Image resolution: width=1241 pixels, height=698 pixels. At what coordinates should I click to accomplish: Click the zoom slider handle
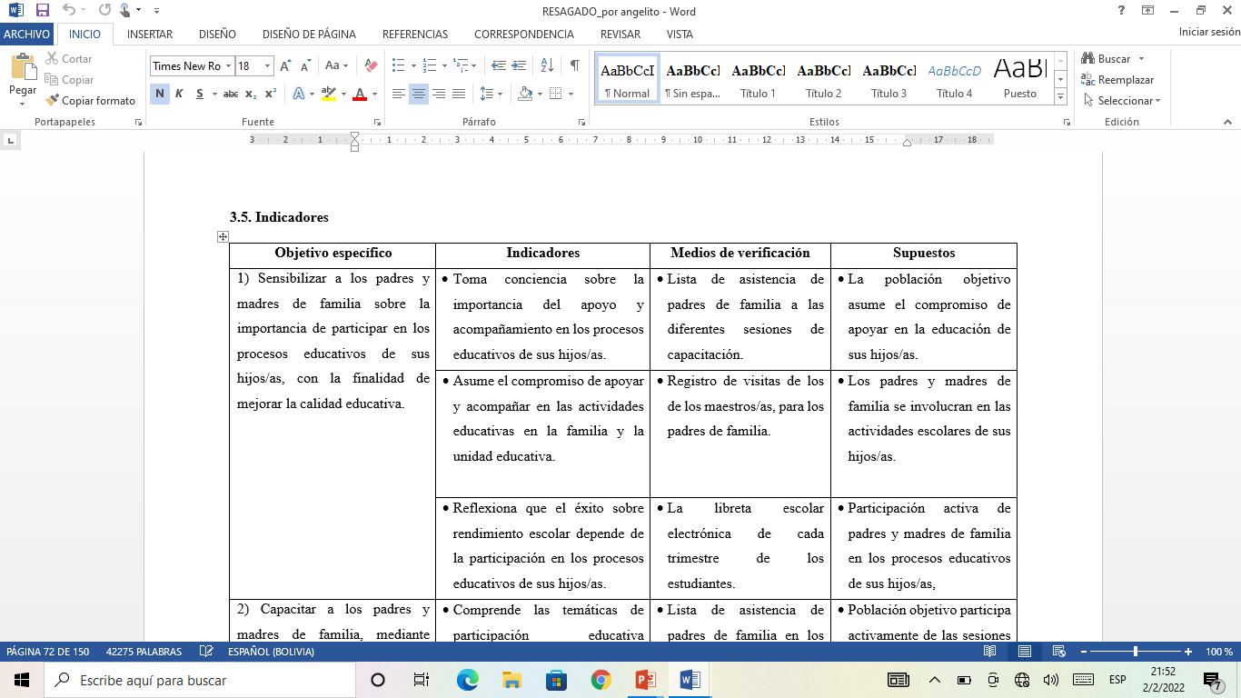coord(1135,652)
